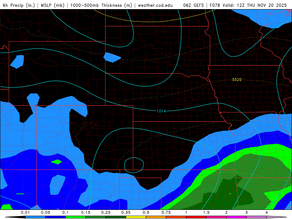The image size is (292, 219).
Task: Click the 3 colorbar value
Action: (247, 212)
